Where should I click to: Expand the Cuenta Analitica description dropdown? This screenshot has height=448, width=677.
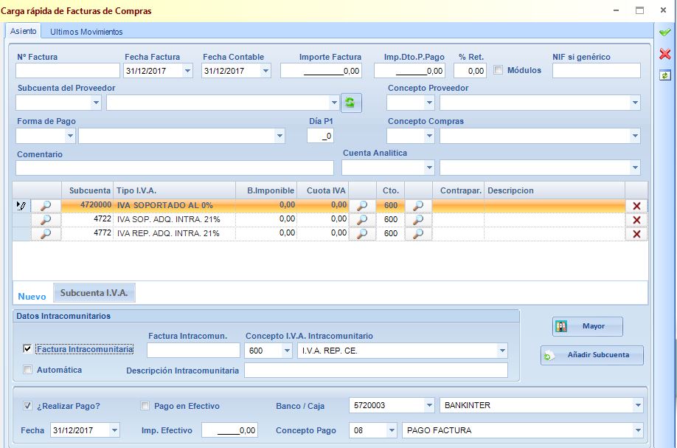click(635, 168)
